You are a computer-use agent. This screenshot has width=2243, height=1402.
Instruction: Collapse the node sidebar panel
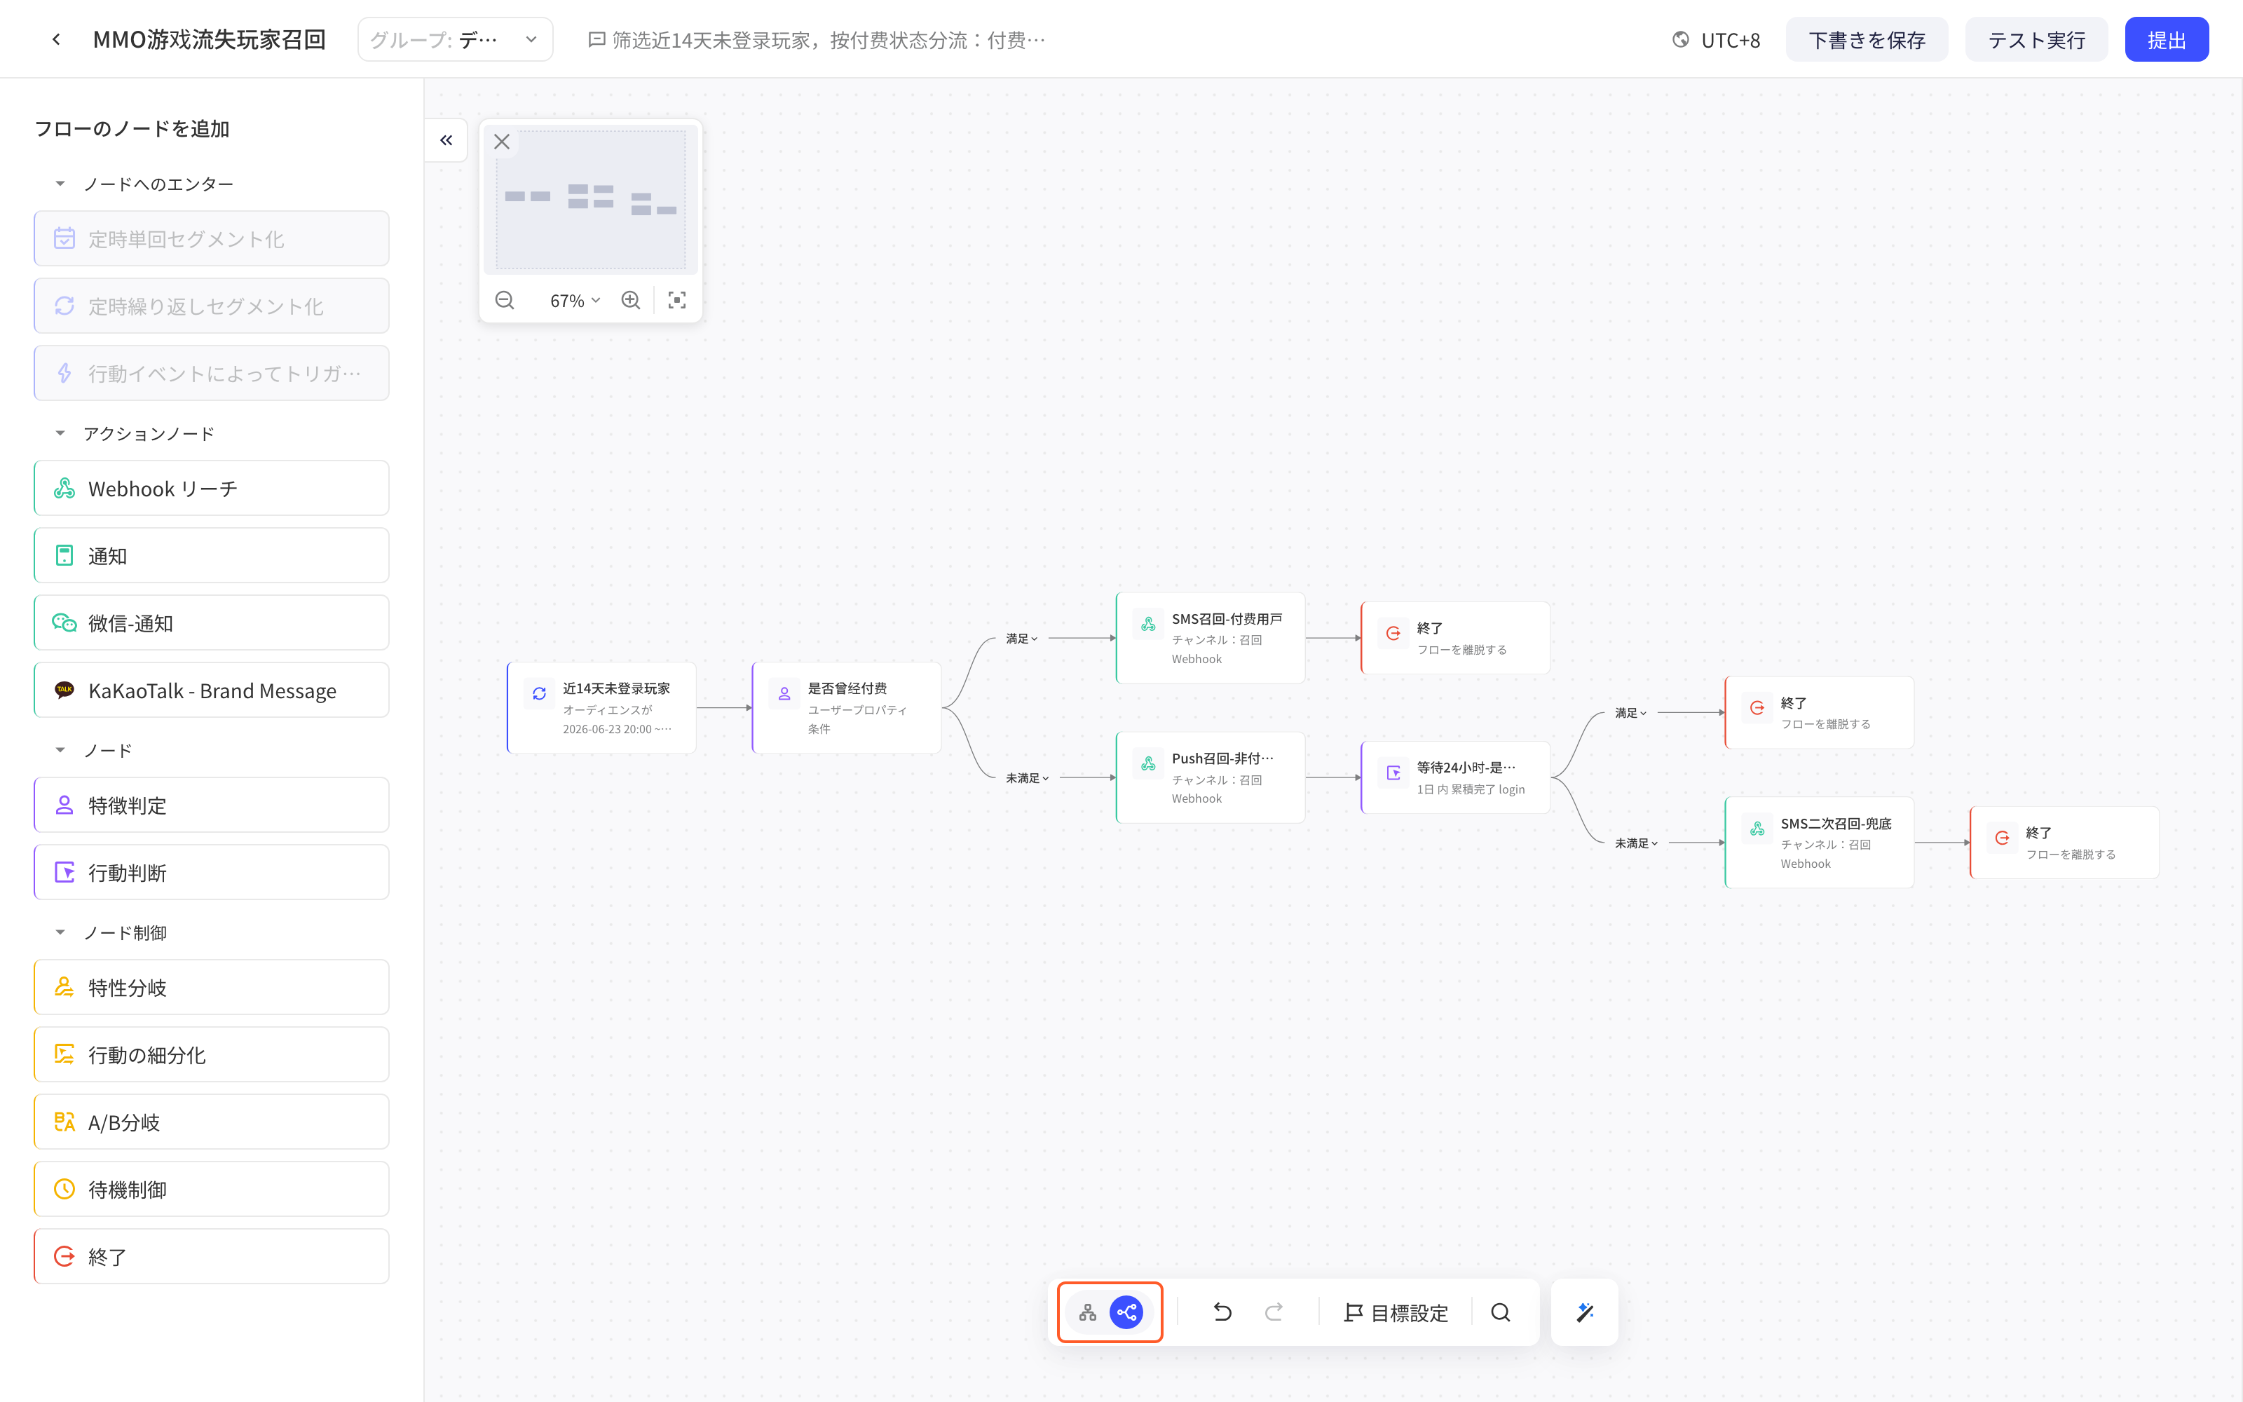[x=446, y=140]
